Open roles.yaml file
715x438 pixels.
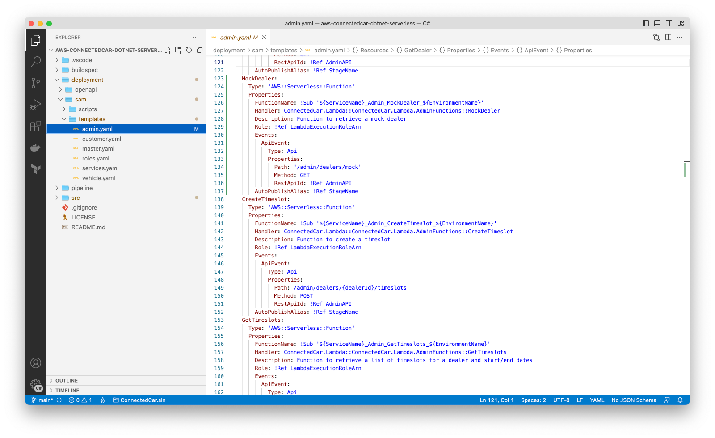pos(126,158)
